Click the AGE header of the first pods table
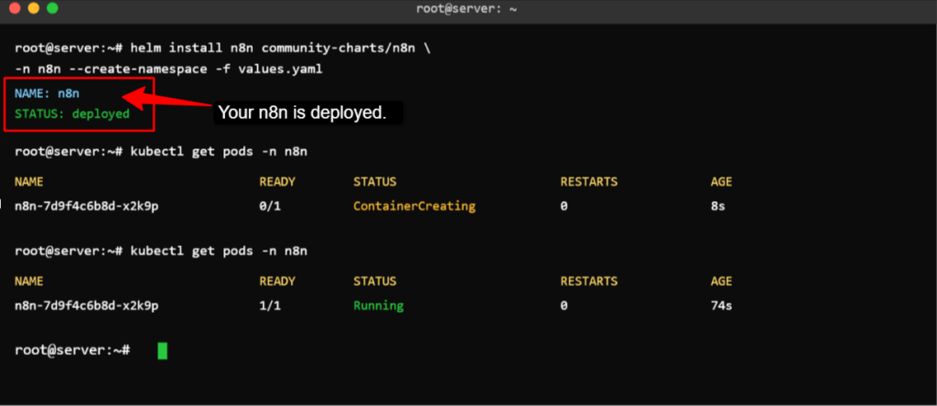The width and height of the screenshot is (937, 406). 721,181
